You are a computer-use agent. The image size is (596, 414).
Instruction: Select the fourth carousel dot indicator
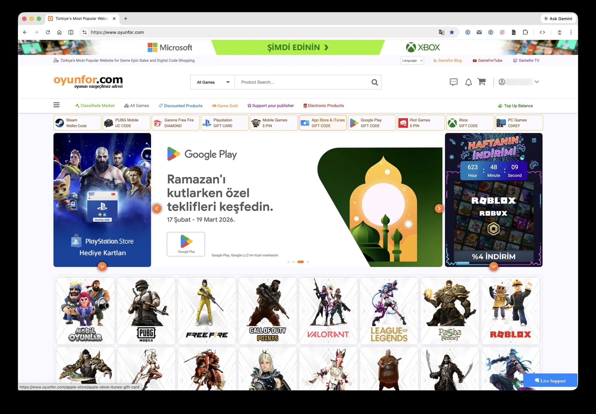(x=308, y=262)
